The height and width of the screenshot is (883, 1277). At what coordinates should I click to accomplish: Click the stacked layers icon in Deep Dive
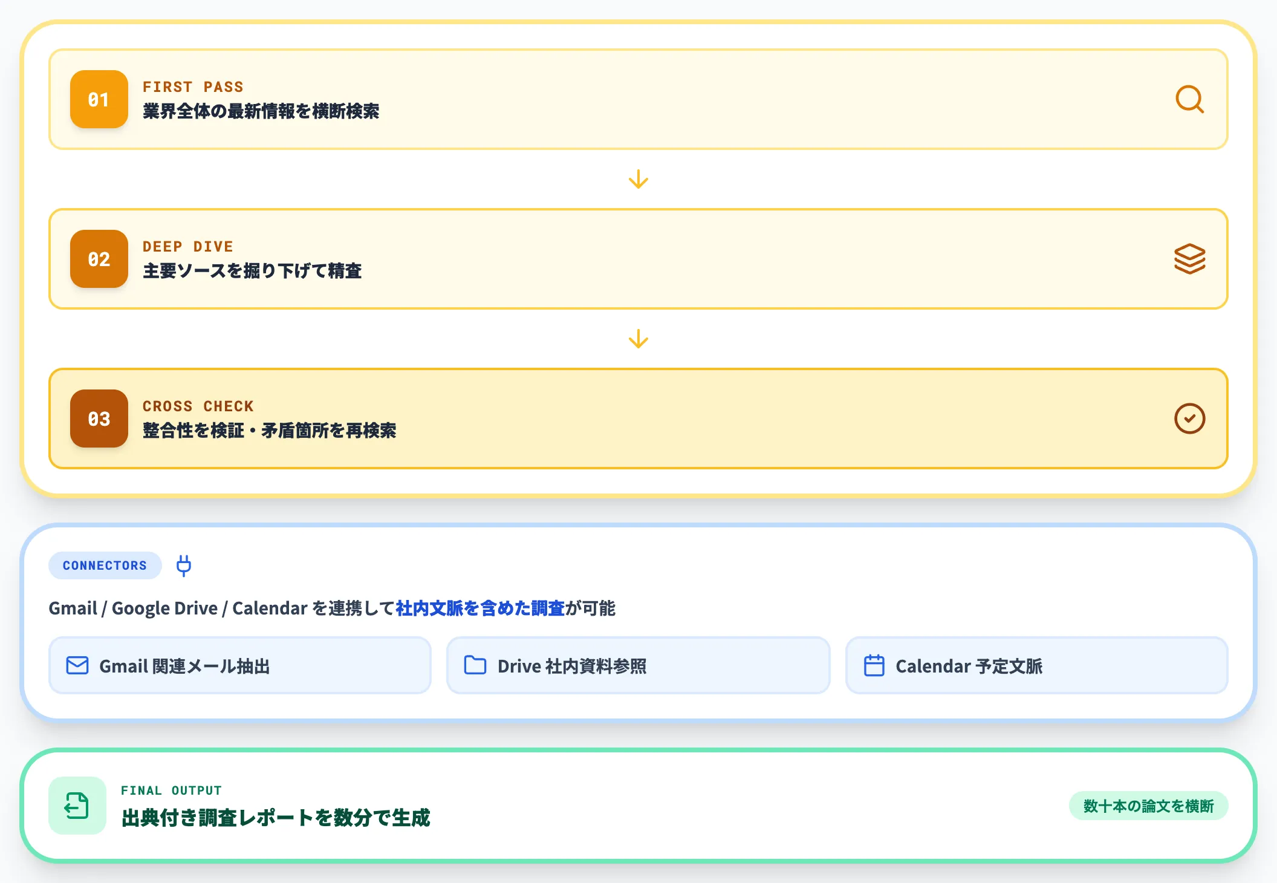coord(1189,259)
